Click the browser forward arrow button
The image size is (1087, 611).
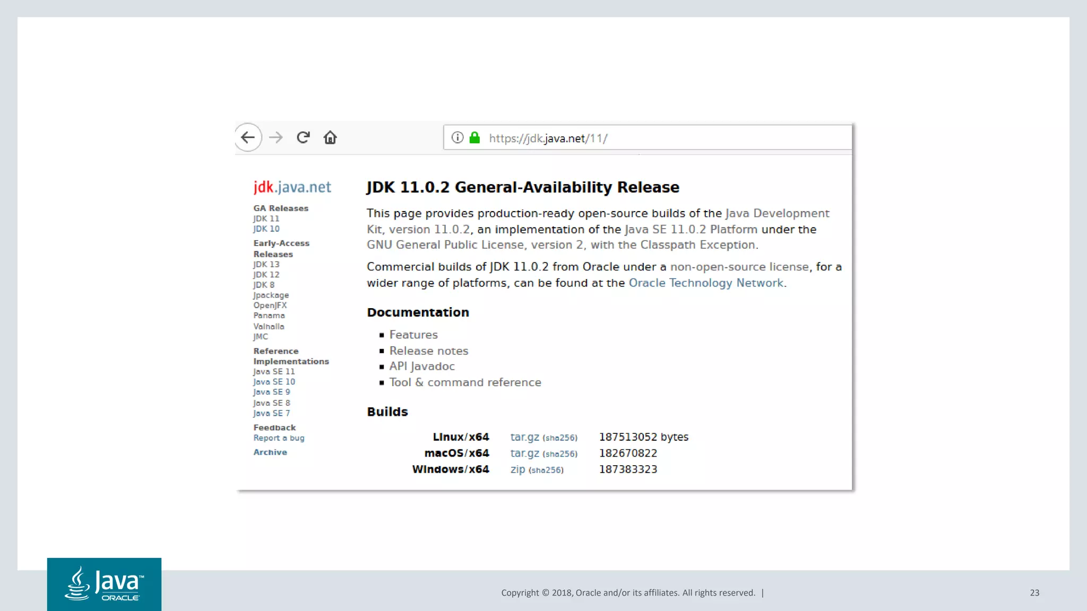click(x=276, y=138)
